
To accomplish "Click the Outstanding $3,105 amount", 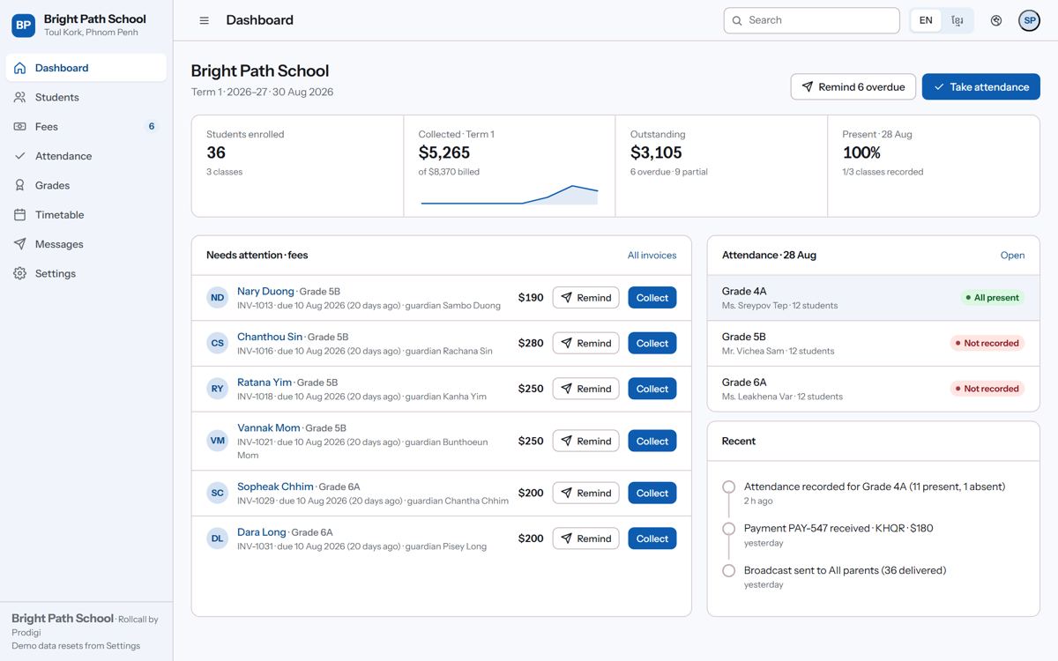I will pyautogui.click(x=656, y=152).
